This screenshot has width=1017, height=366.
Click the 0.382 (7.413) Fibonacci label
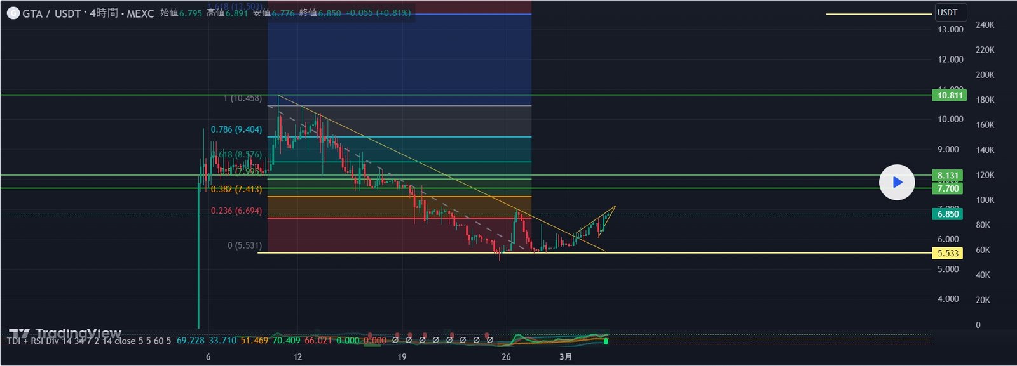[x=236, y=189]
